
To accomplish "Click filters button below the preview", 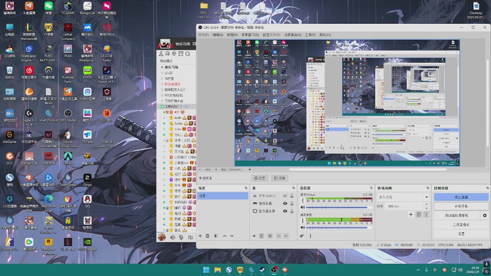I will pos(280,178).
